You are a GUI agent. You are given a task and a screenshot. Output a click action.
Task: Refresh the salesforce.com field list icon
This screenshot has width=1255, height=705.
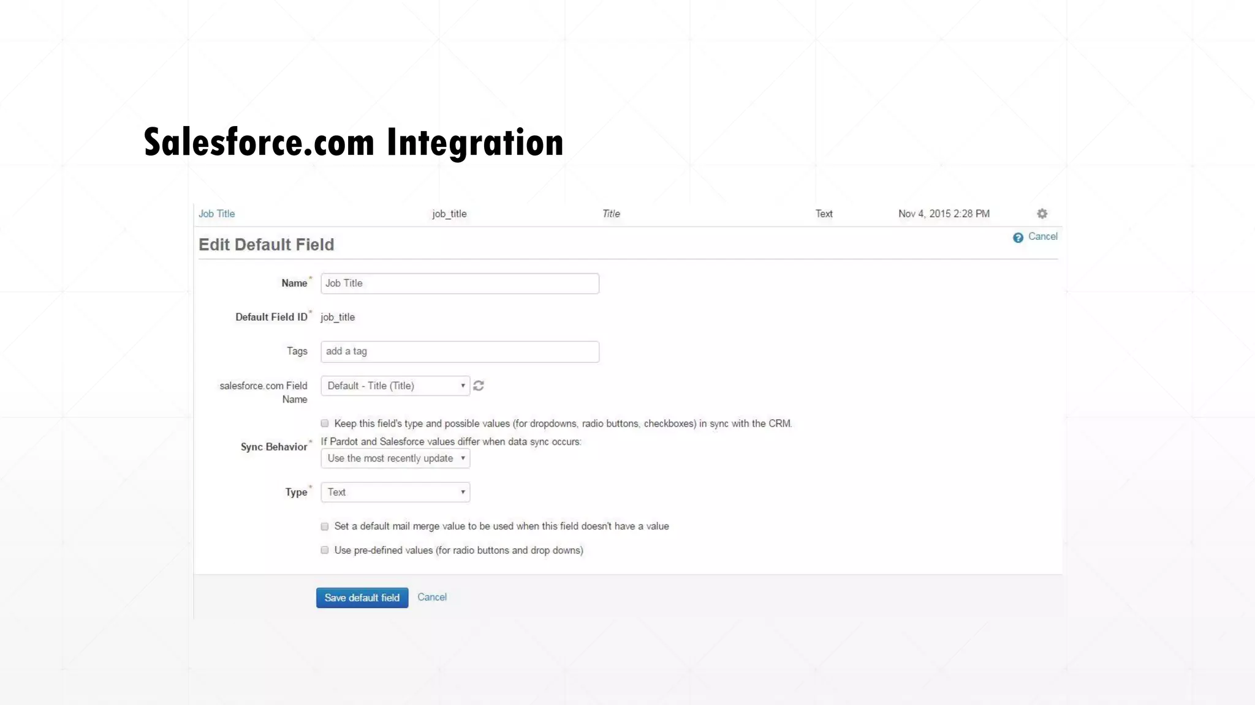click(x=479, y=386)
